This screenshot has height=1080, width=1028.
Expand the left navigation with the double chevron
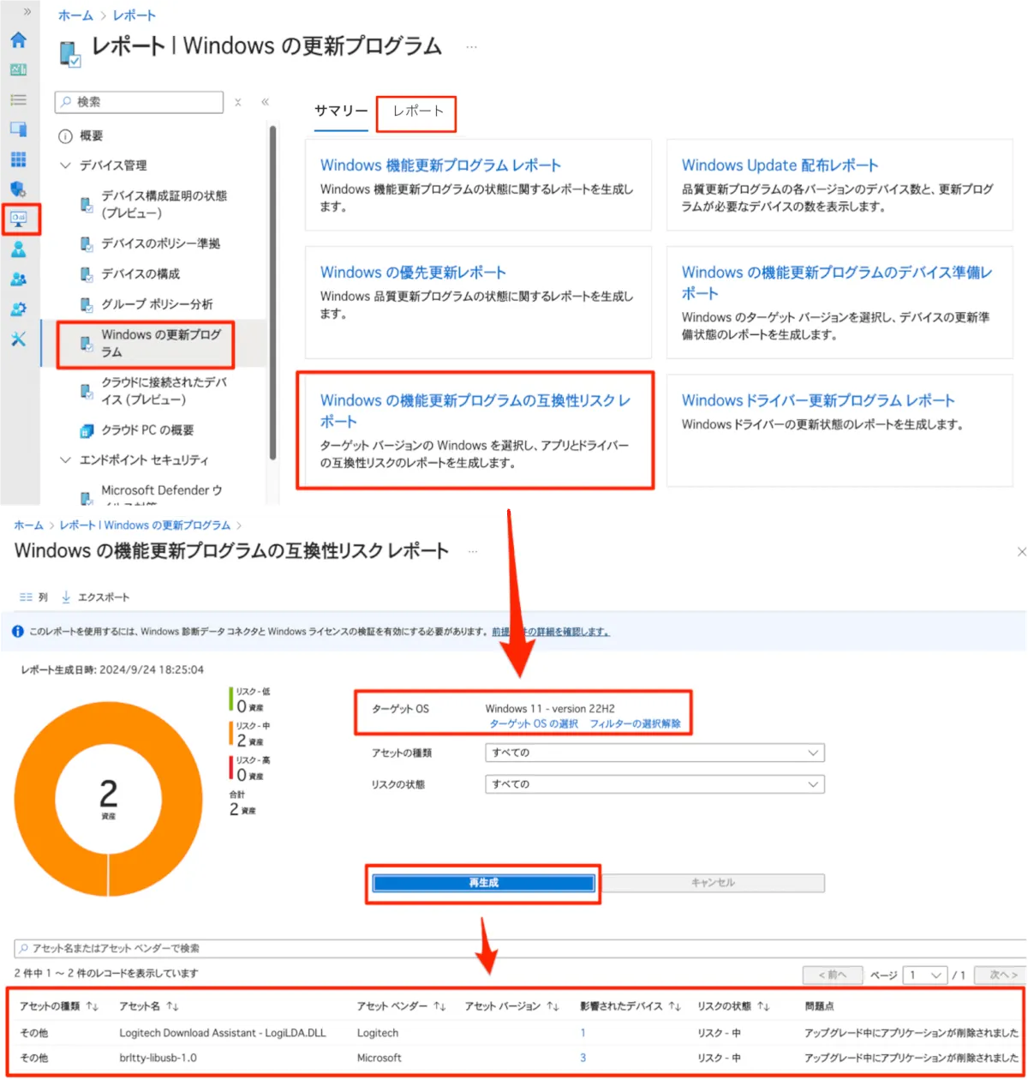[27, 11]
